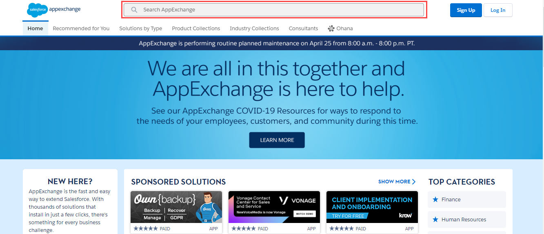Open the Industry Collections menu
Screen dimensions: 544x234
[254, 29]
